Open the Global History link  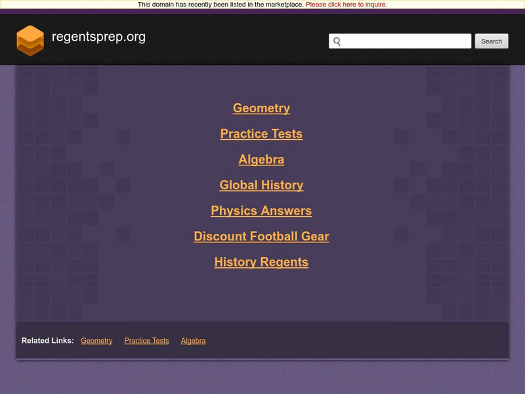261,185
